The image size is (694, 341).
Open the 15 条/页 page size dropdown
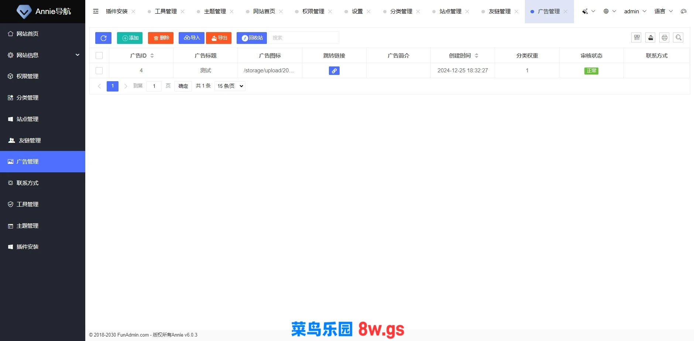pos(230,86)
